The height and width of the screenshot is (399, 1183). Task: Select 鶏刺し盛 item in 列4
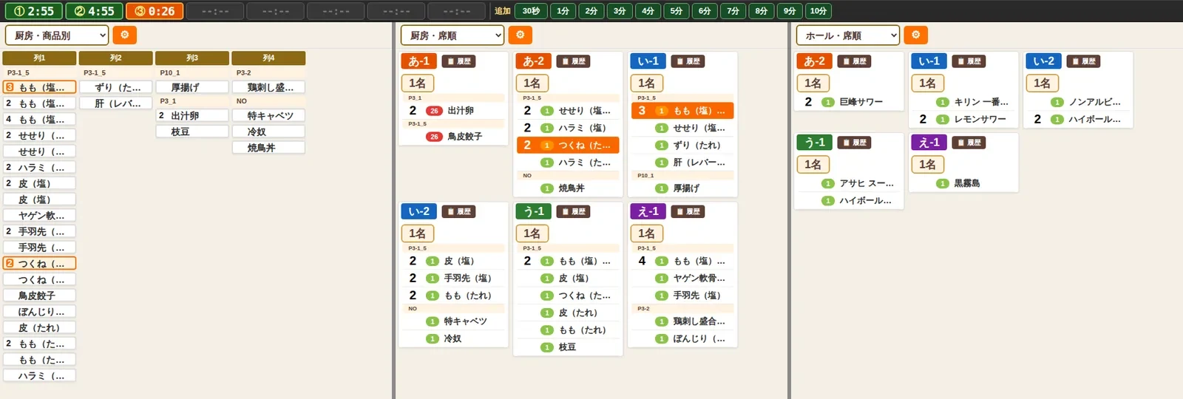tap(268, 87)
